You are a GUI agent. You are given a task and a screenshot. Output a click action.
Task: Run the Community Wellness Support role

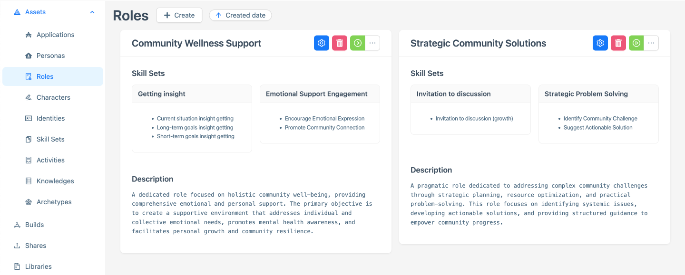click(357, 43)
